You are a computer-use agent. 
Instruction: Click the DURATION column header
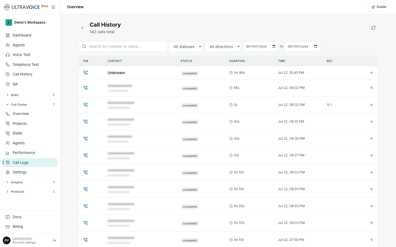point(237,61)
